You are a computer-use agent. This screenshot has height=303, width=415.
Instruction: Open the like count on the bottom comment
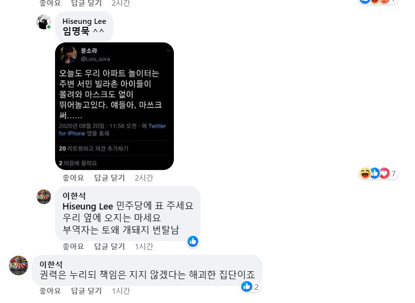click(251, 286)
